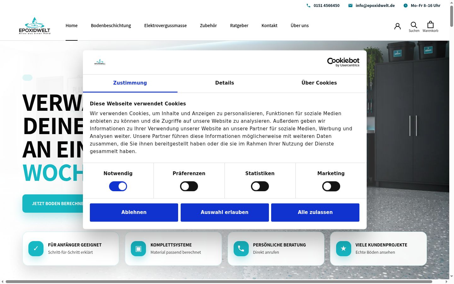Switch to the Details tab
Screen dimensions: 454x284
225,83
